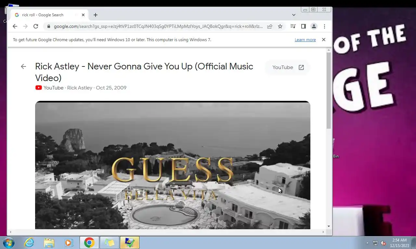The width and height of the screenshot is (416, 249).
Task: Bookmark this tab with the star icon
Action: (x=280, y=26)
